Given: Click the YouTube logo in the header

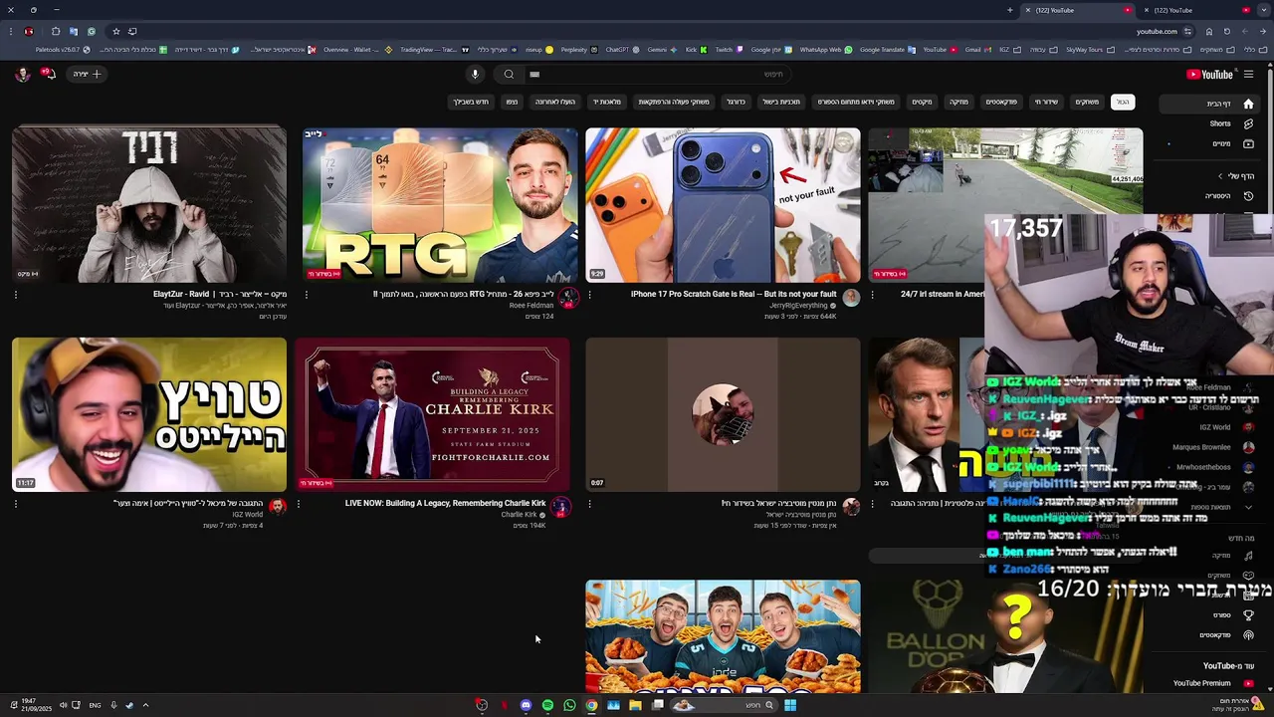Looking at the screenshot, I should 1209,74.
